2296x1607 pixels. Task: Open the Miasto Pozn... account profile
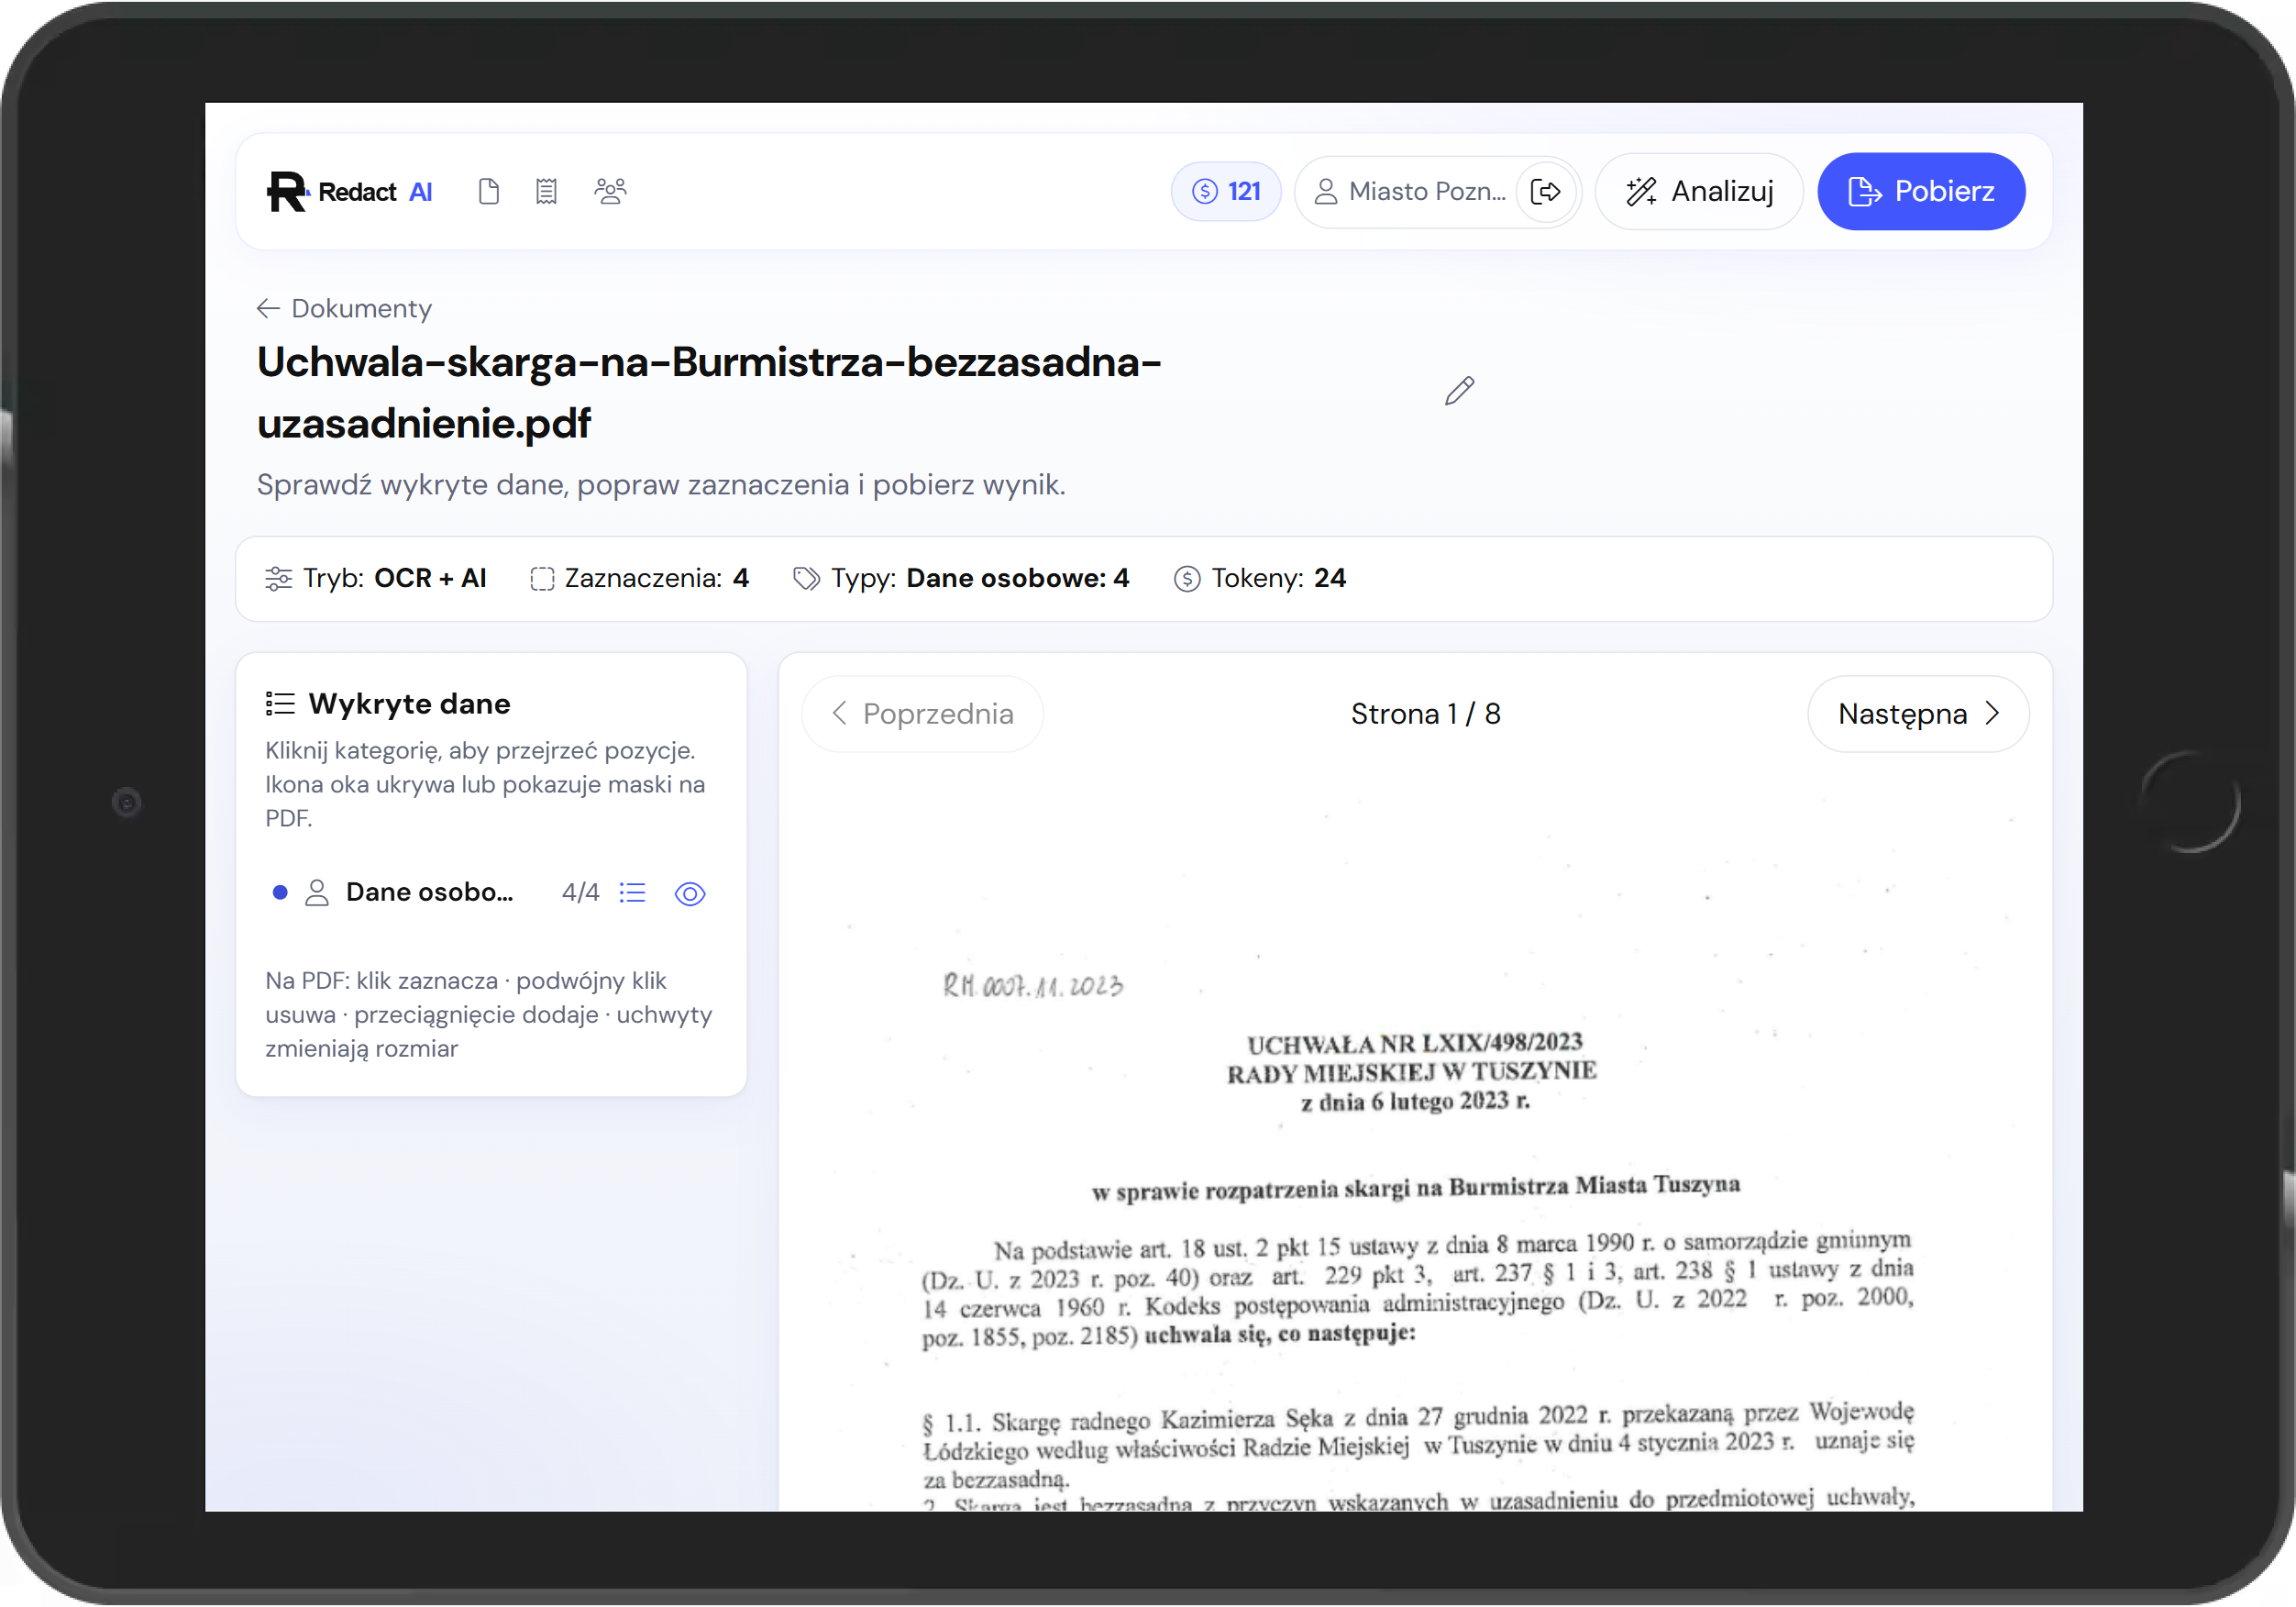1410,191
